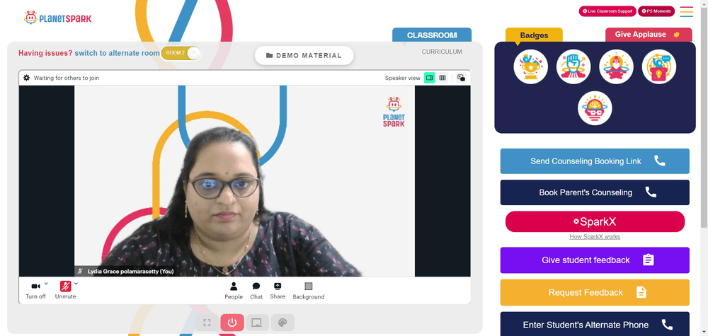
Task: Open meeting settings gear icon
Action: point(27,78)
